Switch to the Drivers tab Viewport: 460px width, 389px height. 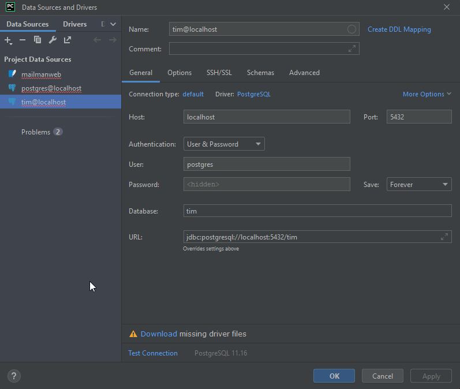tap(75, 24)
